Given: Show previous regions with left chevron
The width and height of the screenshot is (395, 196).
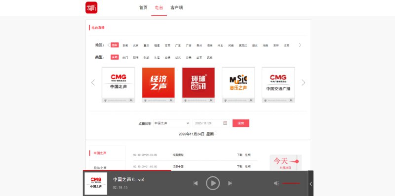Looking at the screenshot, I should [x=109, y=45].
